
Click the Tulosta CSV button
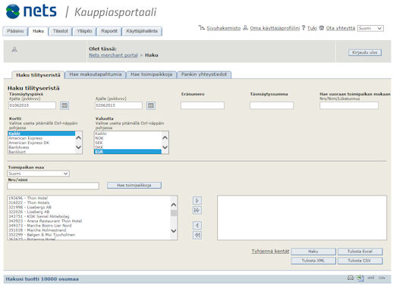point(360,261)
